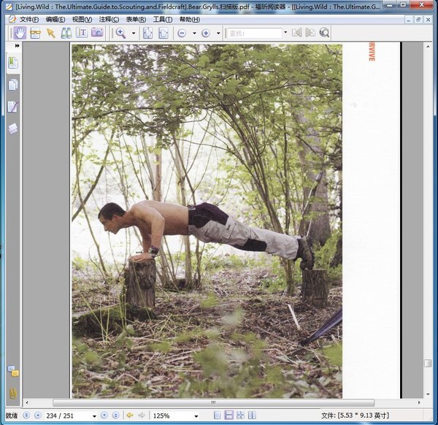Open the 视图(V) menu
The height and width of the screenshot is (425, 438).
(82, 19)
